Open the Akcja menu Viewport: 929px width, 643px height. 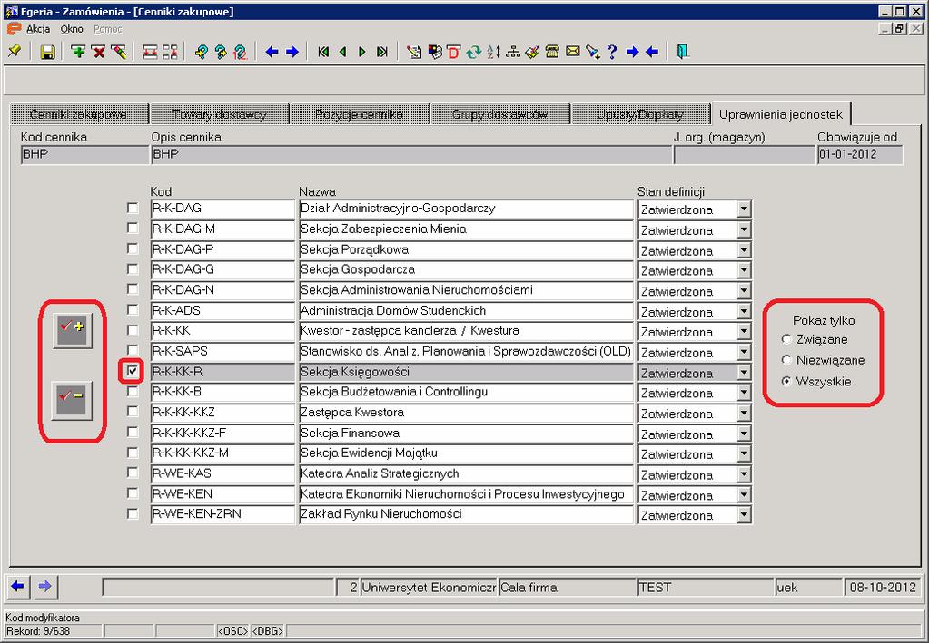(38, 29)
